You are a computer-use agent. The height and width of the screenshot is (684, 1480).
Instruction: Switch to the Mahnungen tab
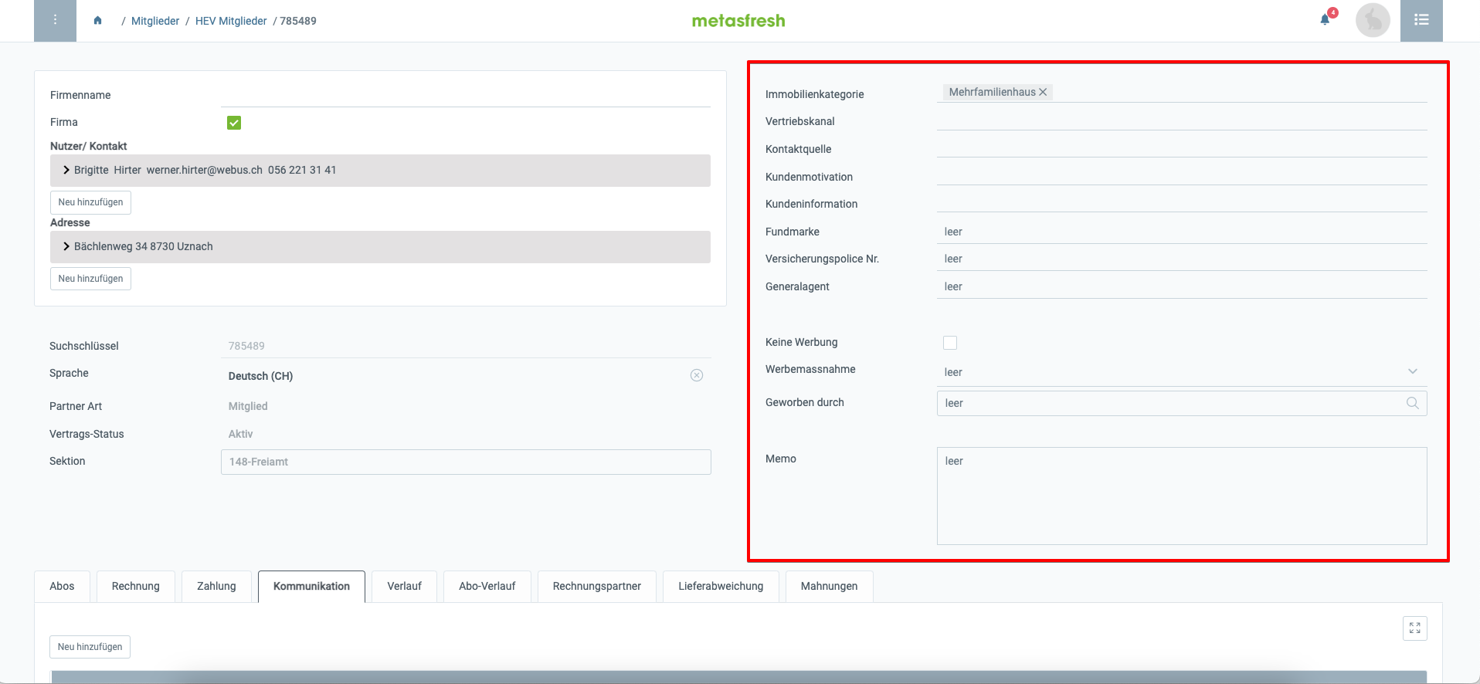click(829, 587)
